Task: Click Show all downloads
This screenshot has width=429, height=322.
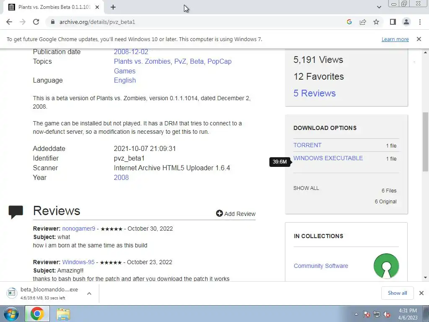Action: pyautogui.click(x=397, y=293)
